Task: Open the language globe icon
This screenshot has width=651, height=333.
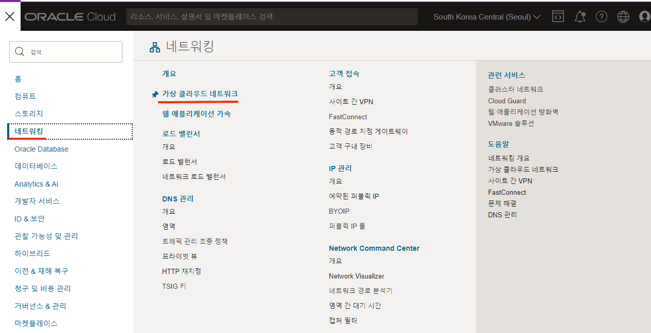Action: (623, 16)
